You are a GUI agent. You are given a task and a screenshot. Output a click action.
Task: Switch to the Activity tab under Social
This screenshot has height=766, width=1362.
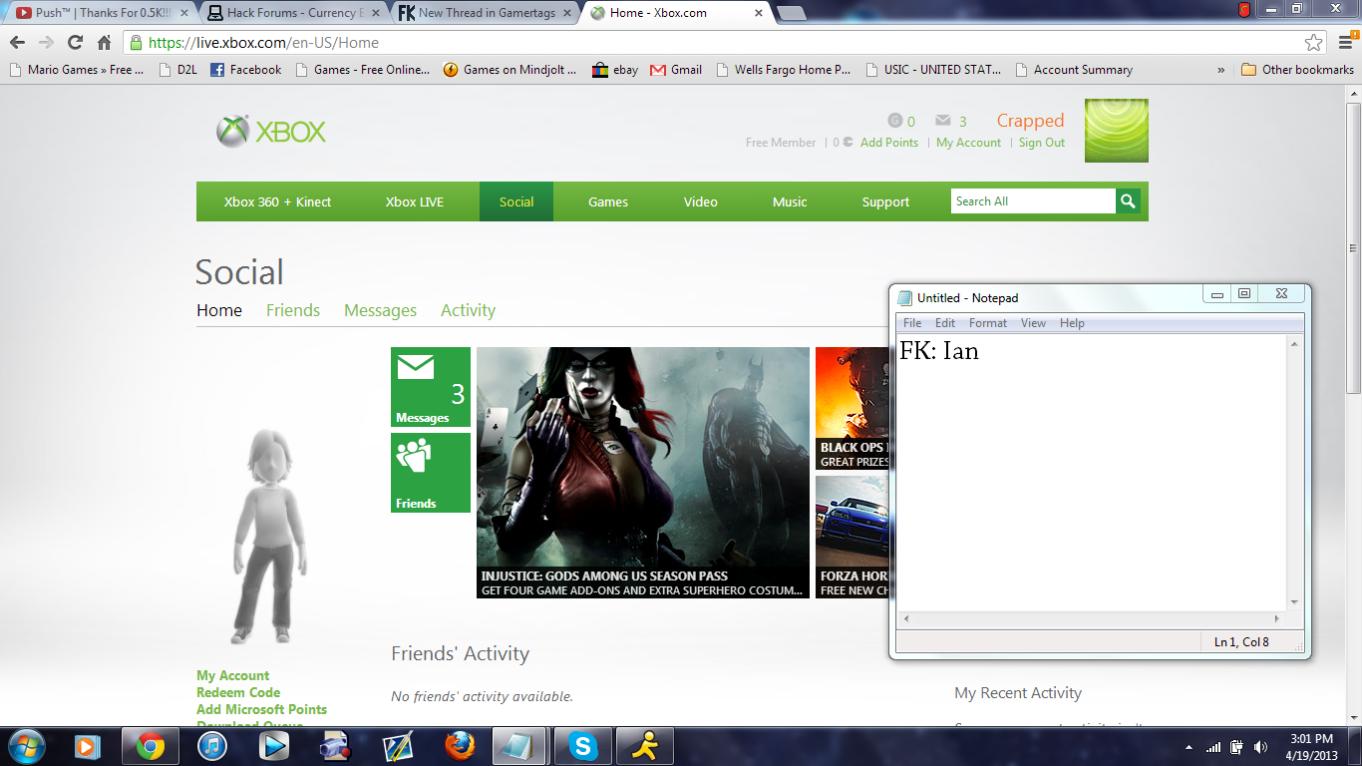point(468,310)
